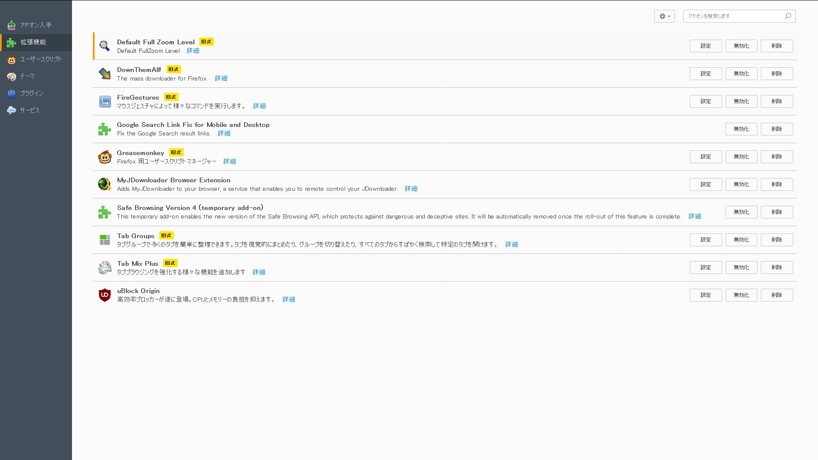The width and height of the screenshot is (818, 460).
Task: Remove Greasemonkey with 削除
Action: [x=777, y=157]
